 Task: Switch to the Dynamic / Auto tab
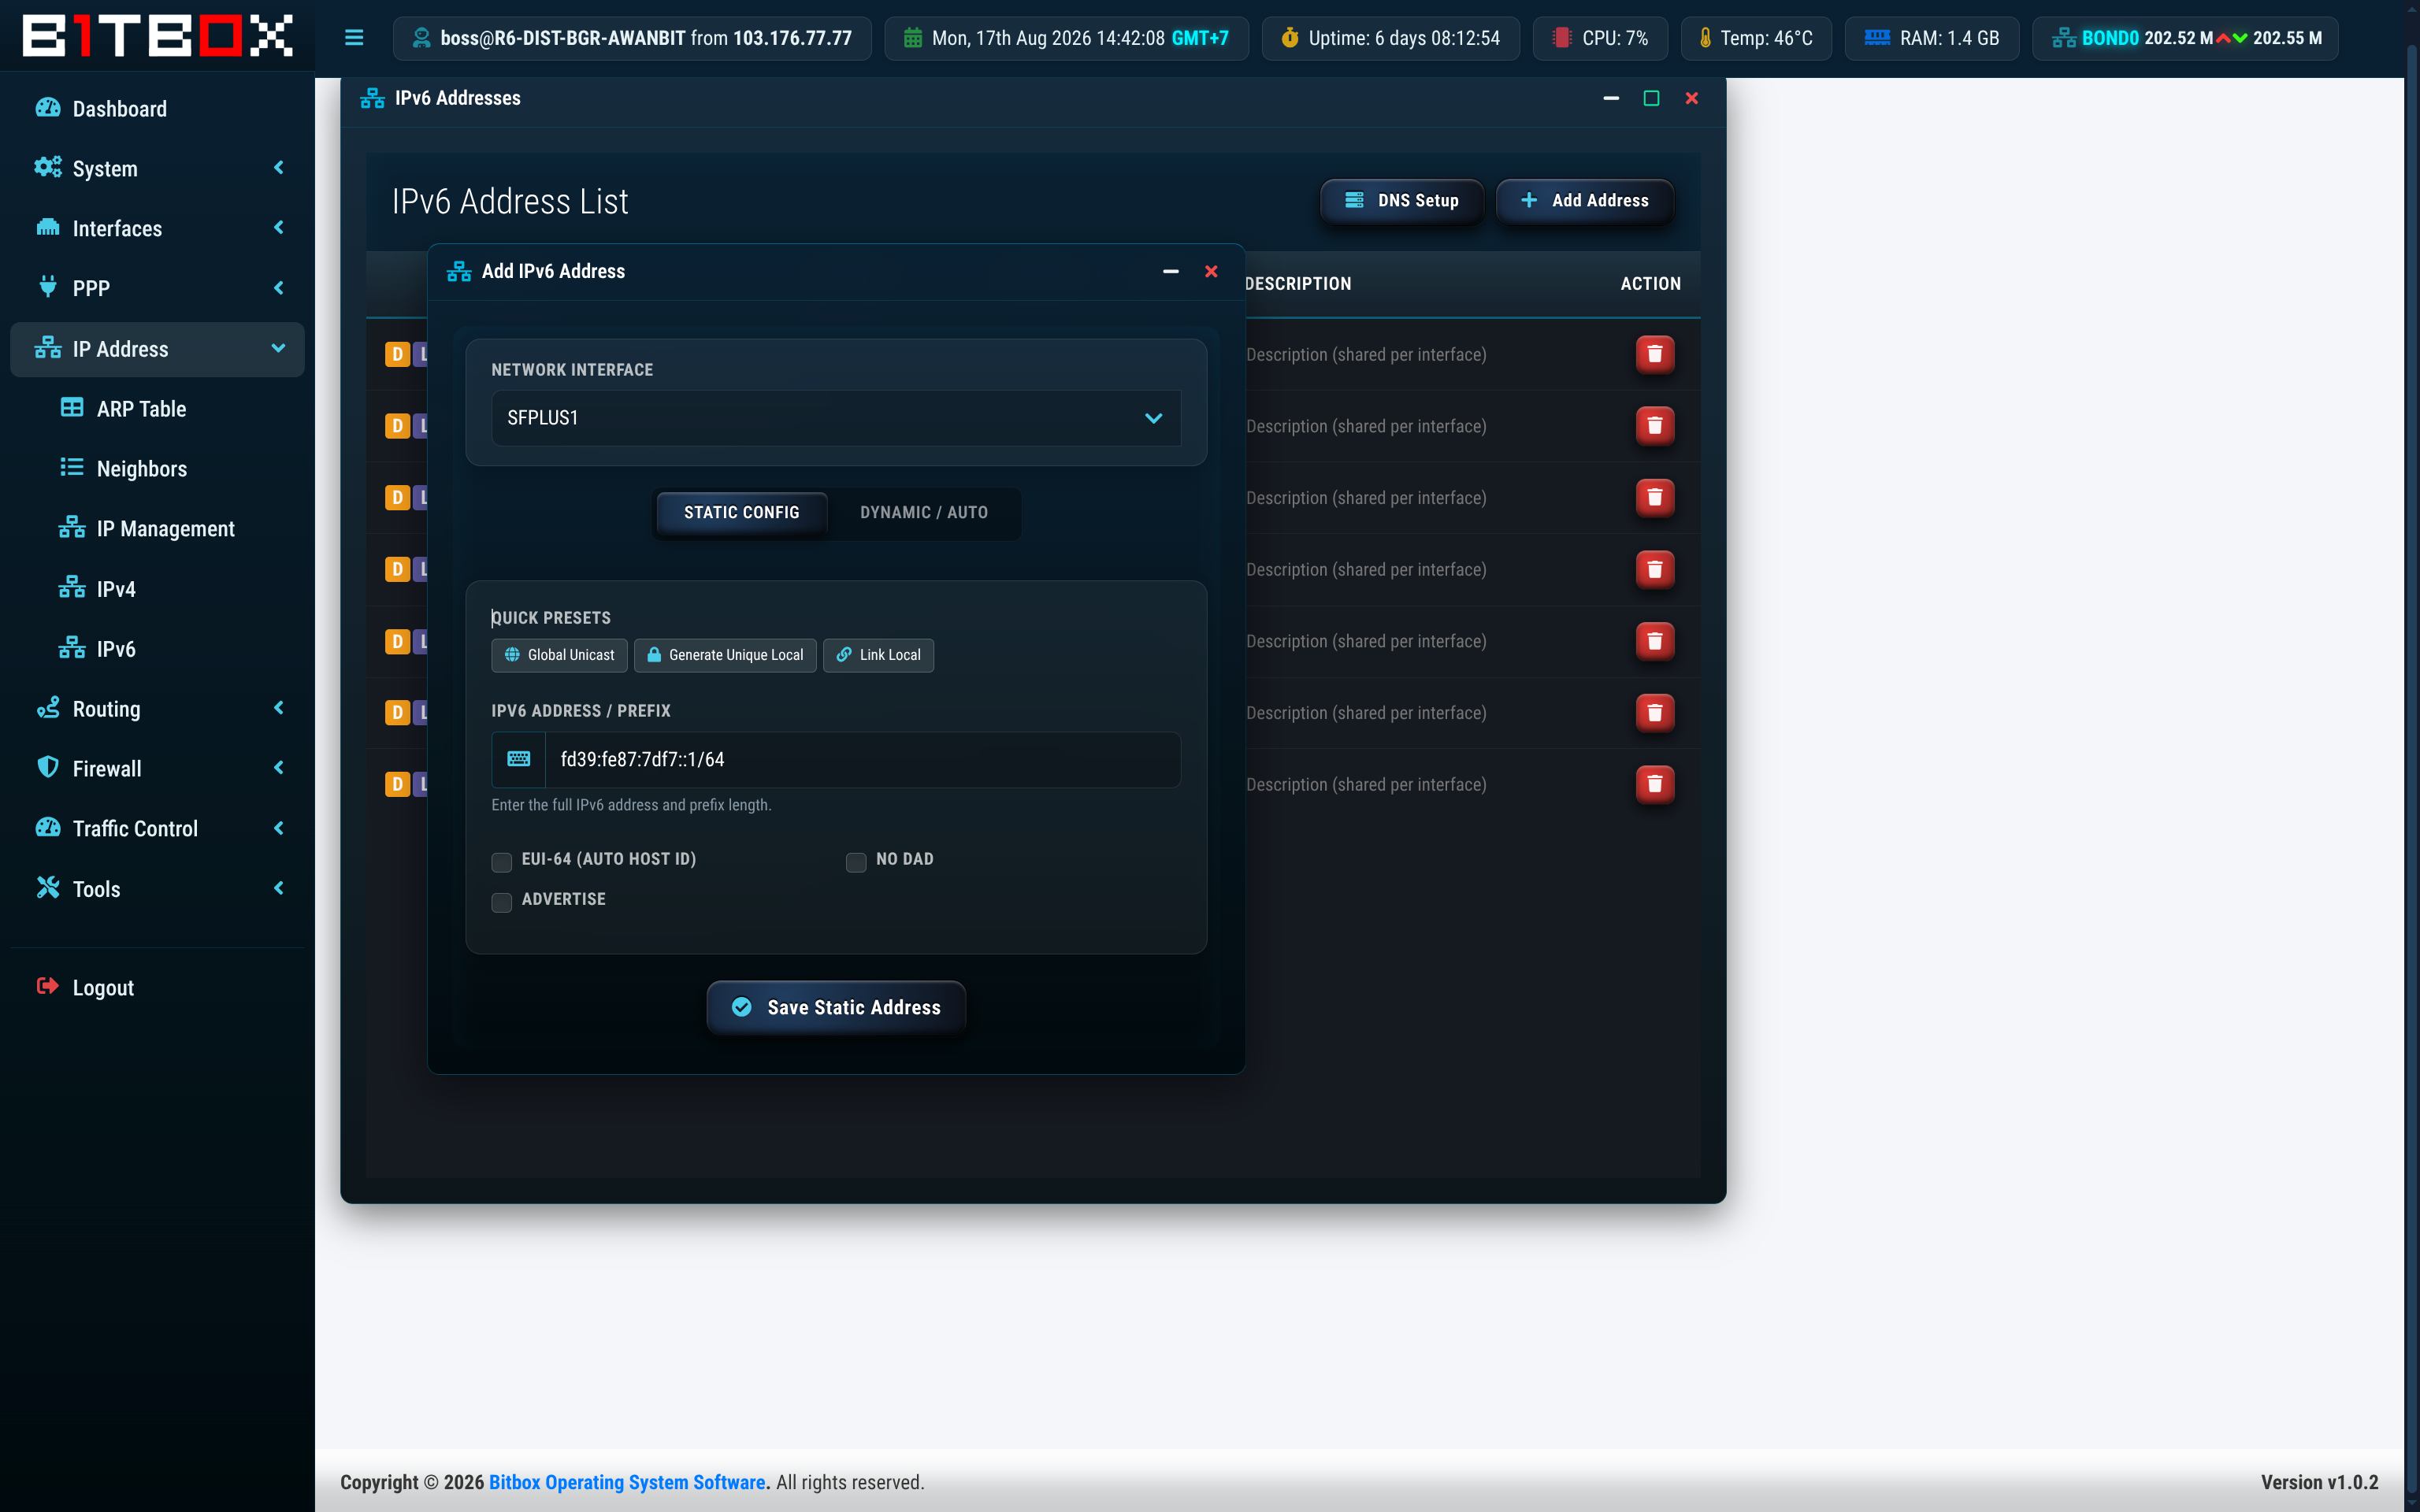(x=923, y=512)
